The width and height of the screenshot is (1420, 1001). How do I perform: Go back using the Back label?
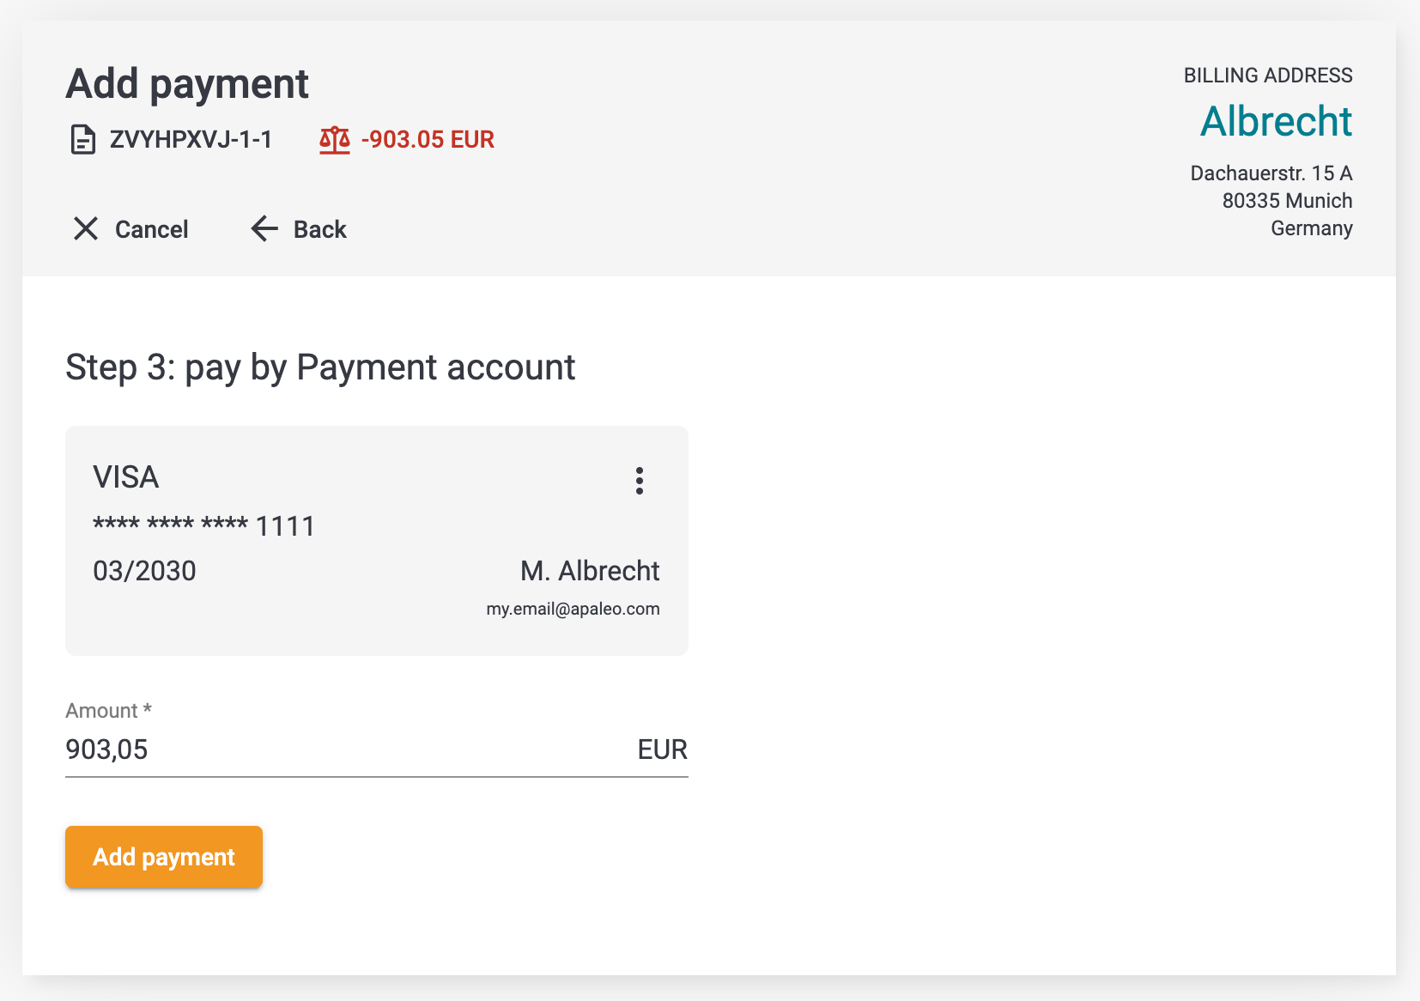point(320,229)
